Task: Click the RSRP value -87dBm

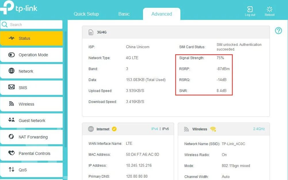Action: pos(223,69)
